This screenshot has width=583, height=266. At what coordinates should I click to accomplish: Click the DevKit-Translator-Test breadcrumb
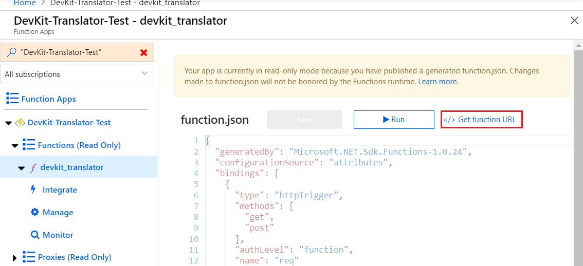125,3
